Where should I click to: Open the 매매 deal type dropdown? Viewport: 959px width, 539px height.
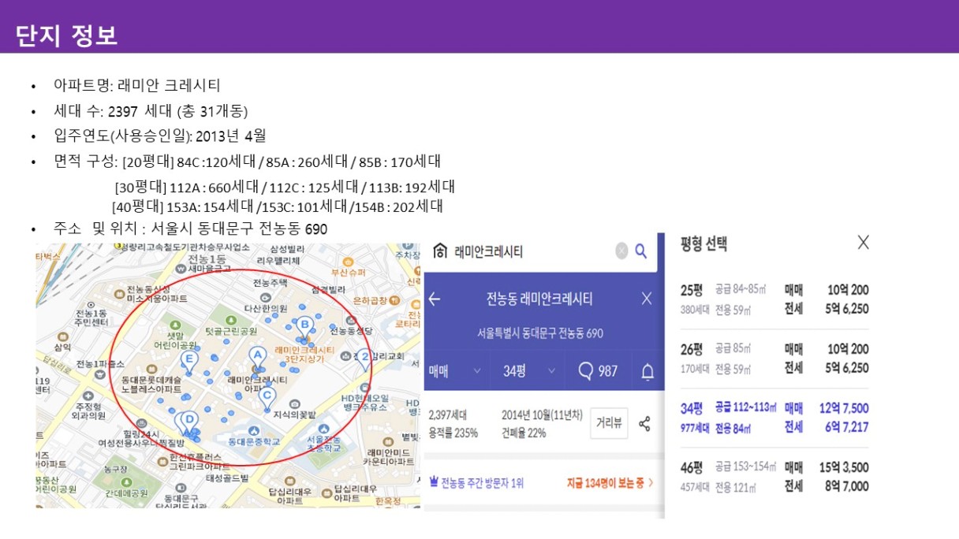(455, 371)
